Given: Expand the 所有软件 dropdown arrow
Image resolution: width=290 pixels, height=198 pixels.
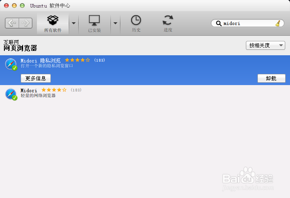Looking at the screenshot, I should point(73,23).
